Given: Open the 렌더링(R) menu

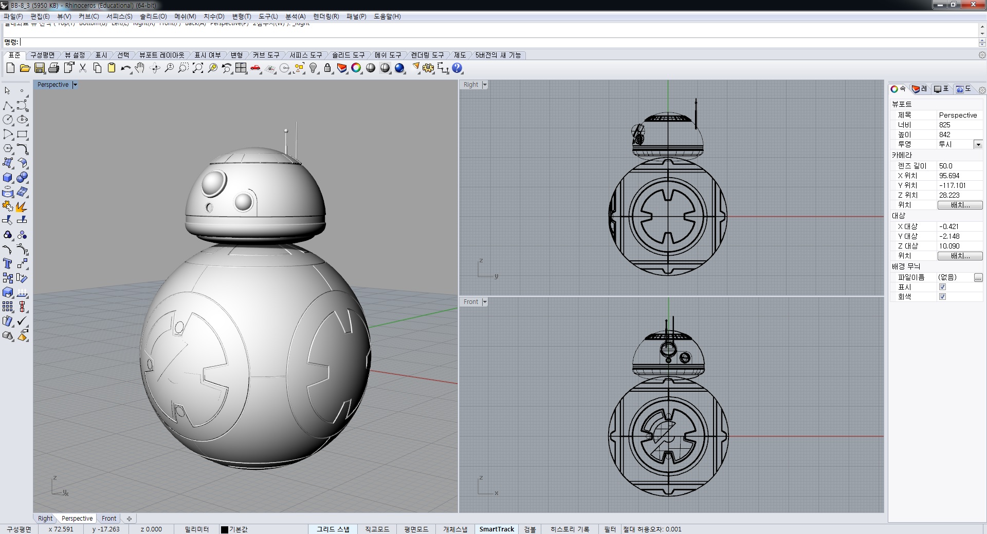Looking at the screenshot, I should [326, 16].
